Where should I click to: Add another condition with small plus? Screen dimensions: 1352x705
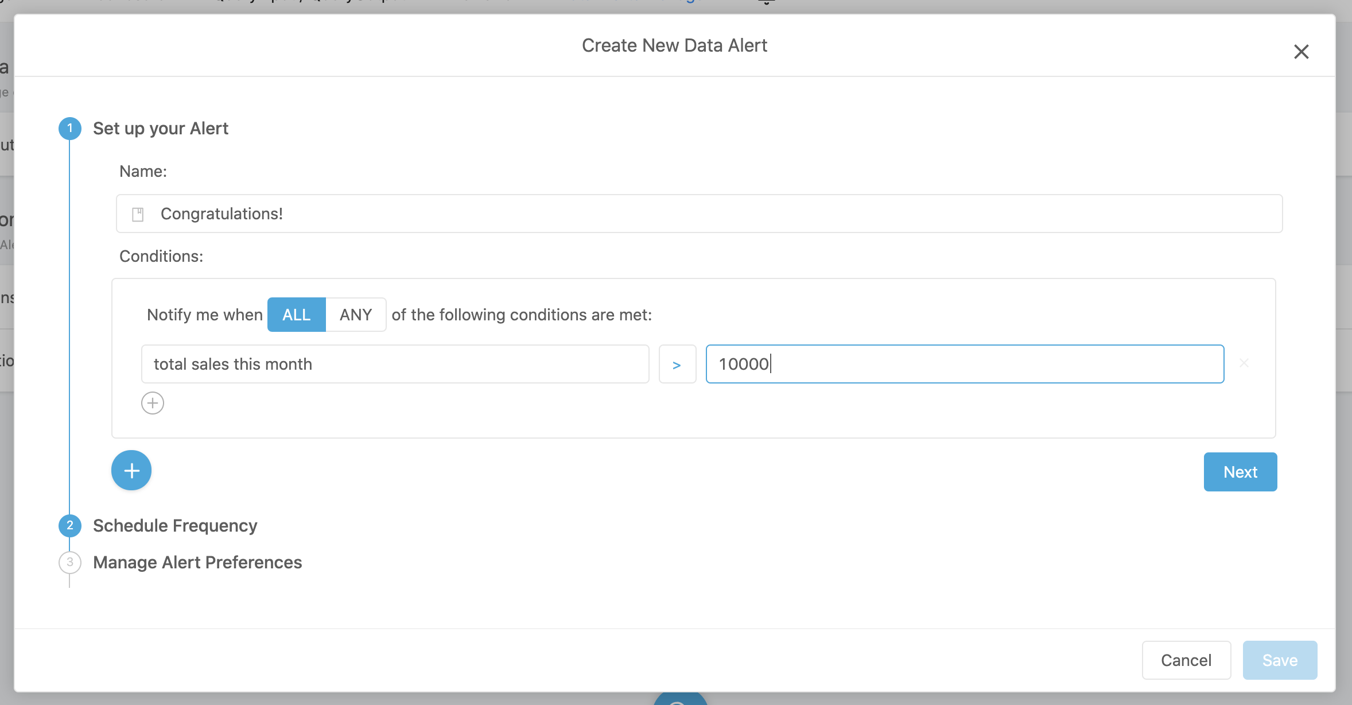[153, 403]
